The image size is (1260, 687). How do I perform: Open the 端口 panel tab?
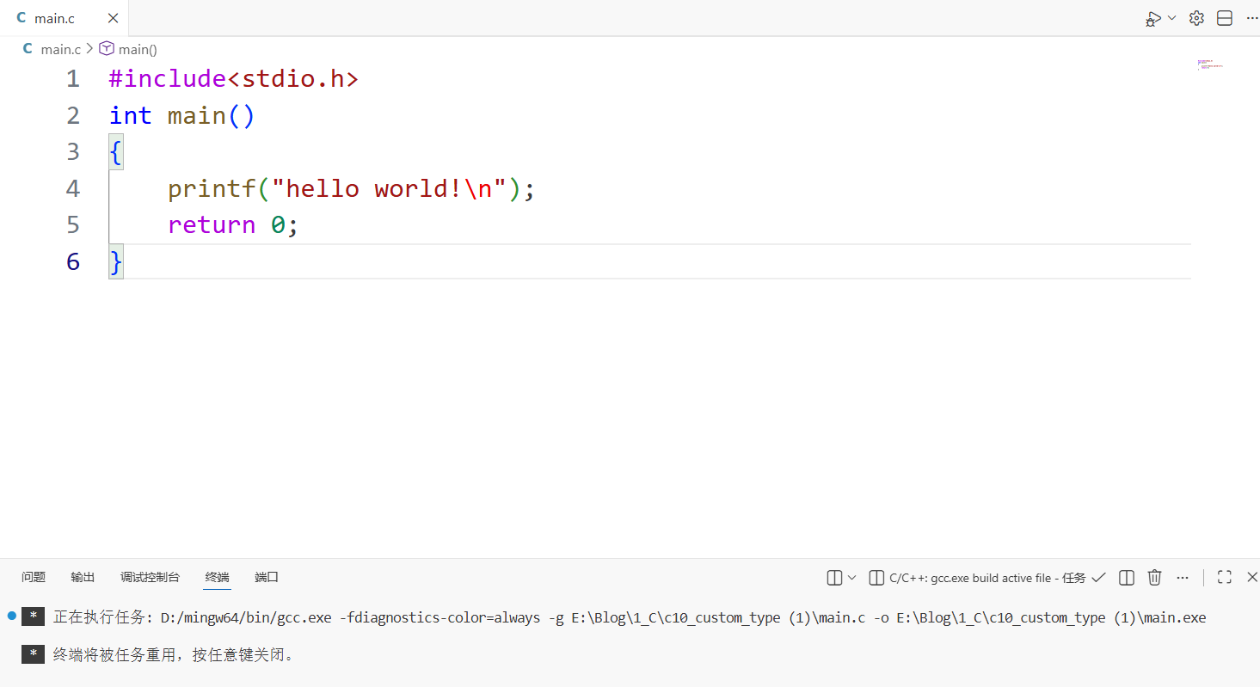[x=267, y=577]
